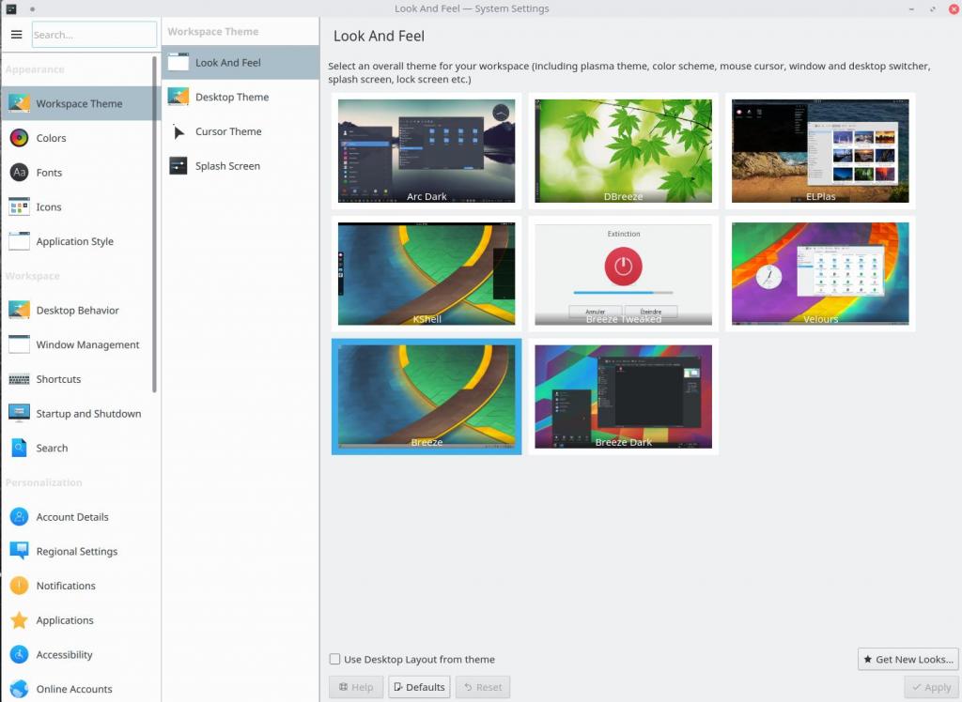Image resolution: width=962 pixels, height=702 pixels.
Task: Switch to Desktop Theme section
Action: click(x=231, y=98)
